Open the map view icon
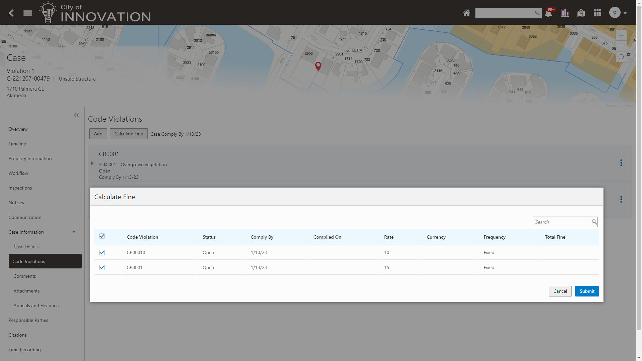 tap(581, 13)
